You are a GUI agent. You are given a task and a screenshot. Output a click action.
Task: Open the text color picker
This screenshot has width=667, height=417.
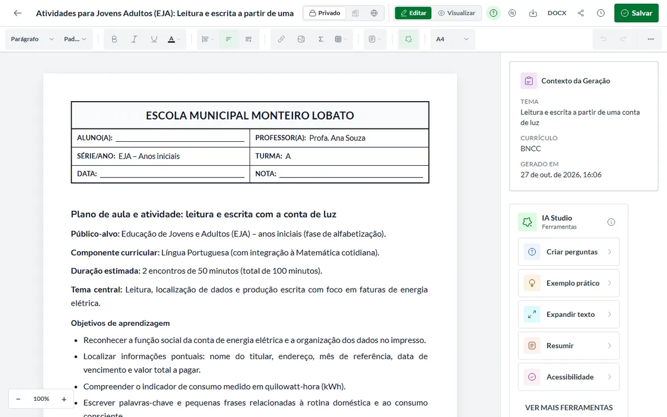pyautogui.click(x=173, y=39)
